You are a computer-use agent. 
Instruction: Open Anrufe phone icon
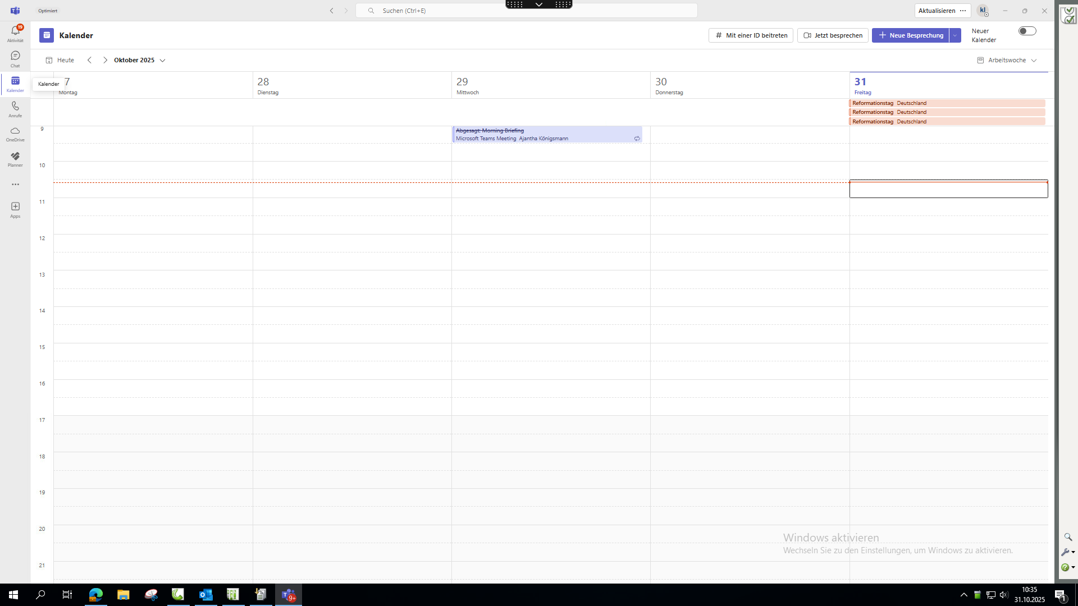click(x=15, y=108)
